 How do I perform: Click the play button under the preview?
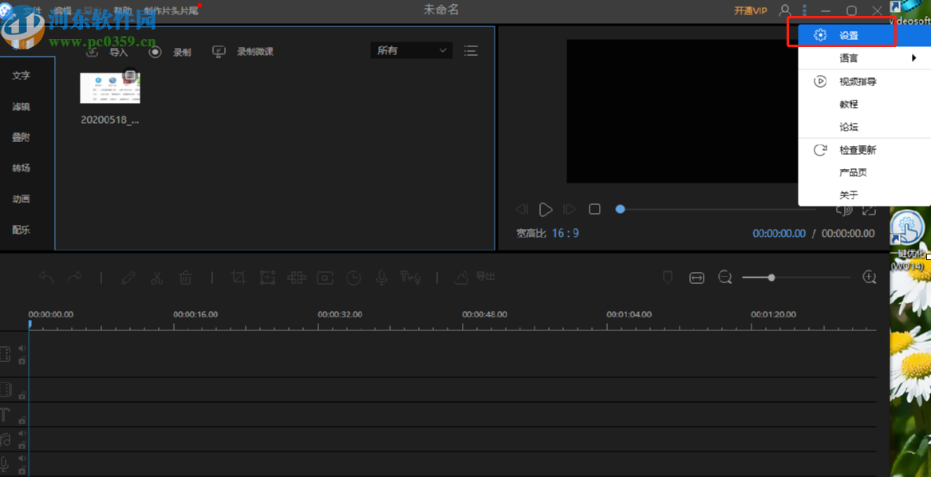546,210
